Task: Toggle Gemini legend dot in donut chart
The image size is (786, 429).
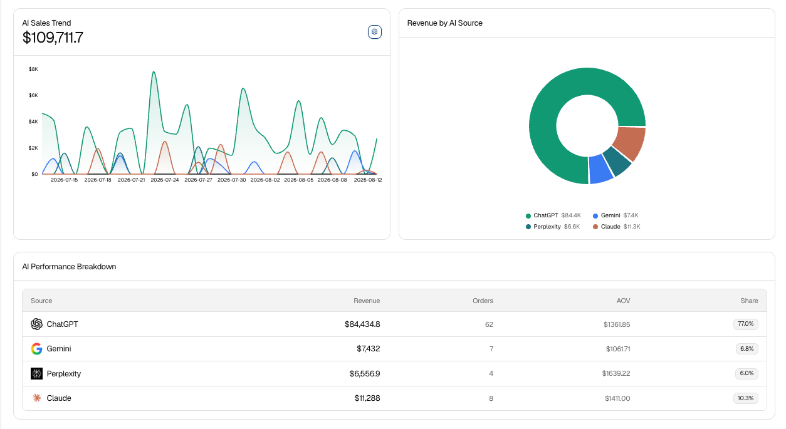Action: pos(595,215)
